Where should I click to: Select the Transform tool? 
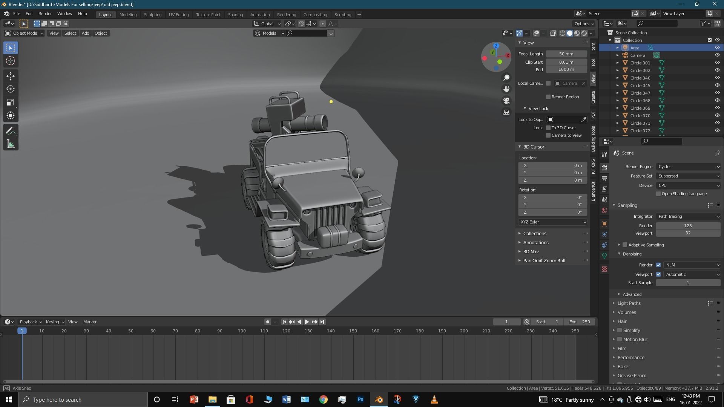pos(11,116)
